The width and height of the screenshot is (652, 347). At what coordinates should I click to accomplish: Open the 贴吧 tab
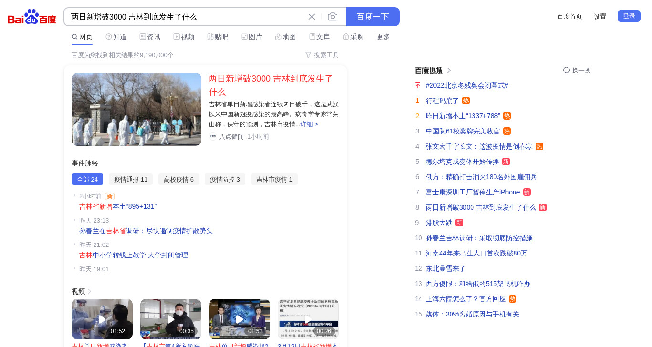coord(218,37)
